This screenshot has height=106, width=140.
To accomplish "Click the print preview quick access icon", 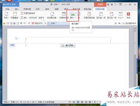I will 18,23.
